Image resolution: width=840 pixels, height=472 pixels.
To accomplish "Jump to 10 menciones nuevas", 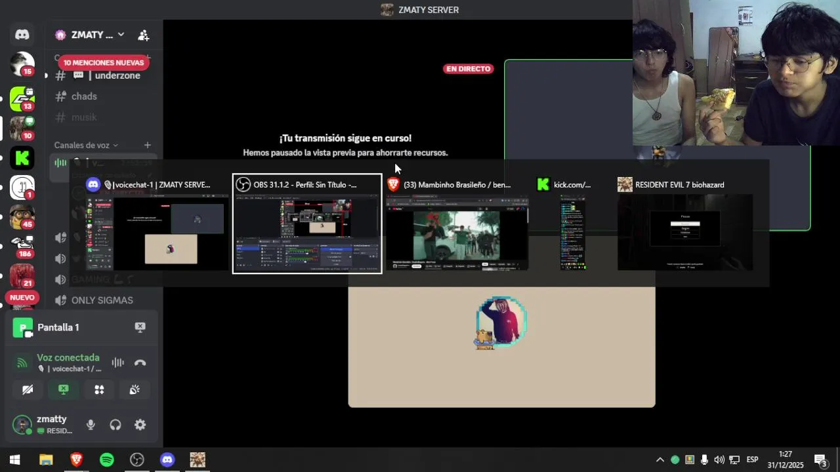I will (104, 63).
